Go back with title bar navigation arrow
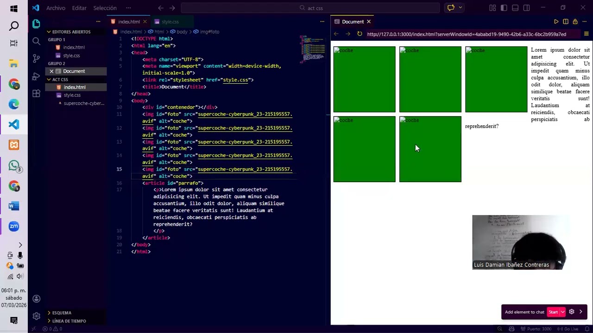 tap(161, 8)
